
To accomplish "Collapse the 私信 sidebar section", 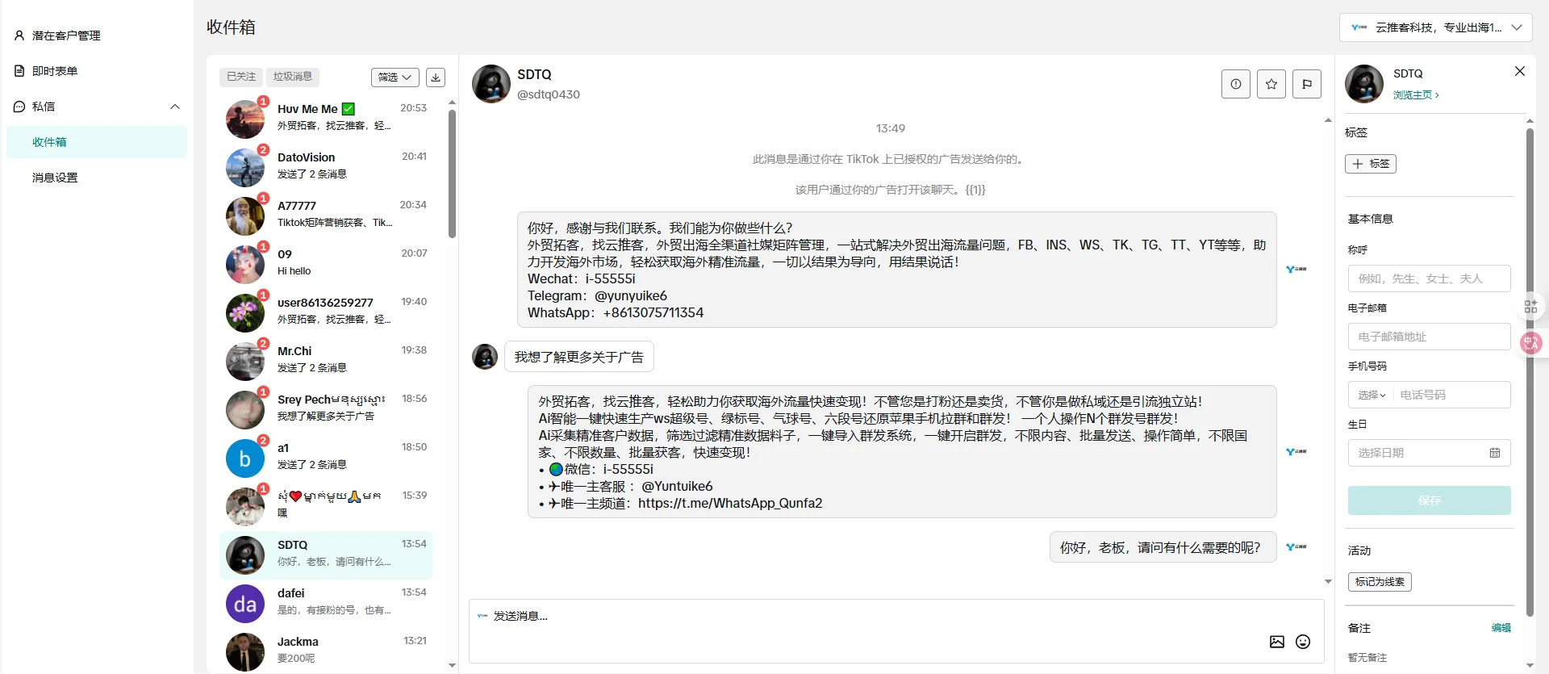I will click(x=175, y=107).
